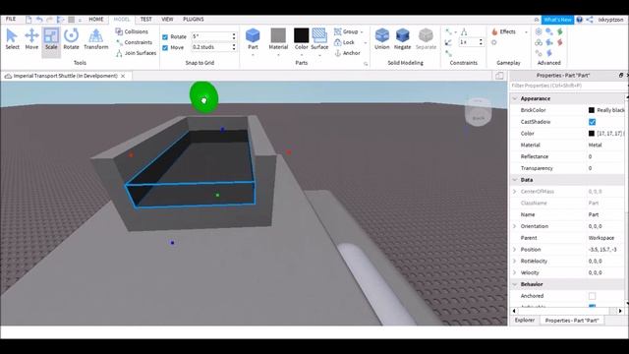Viewport: 629px width, 354px height.
Task: Click the Transparency property value
Action: point(590,168)
